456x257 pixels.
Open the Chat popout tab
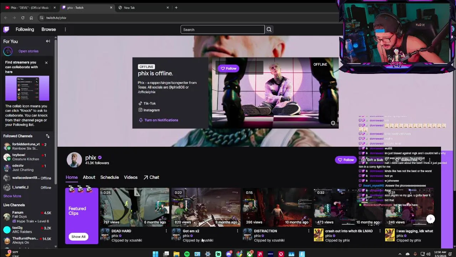coord(151,177)
